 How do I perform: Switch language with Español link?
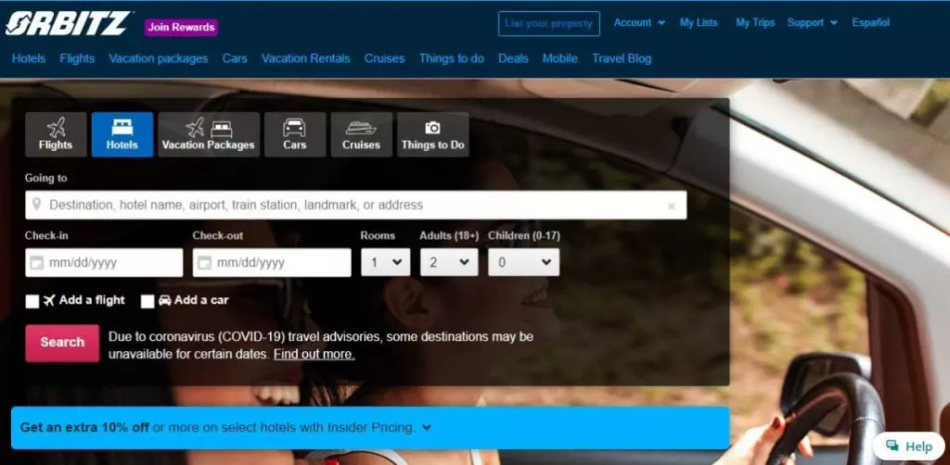tap(870, 23)
